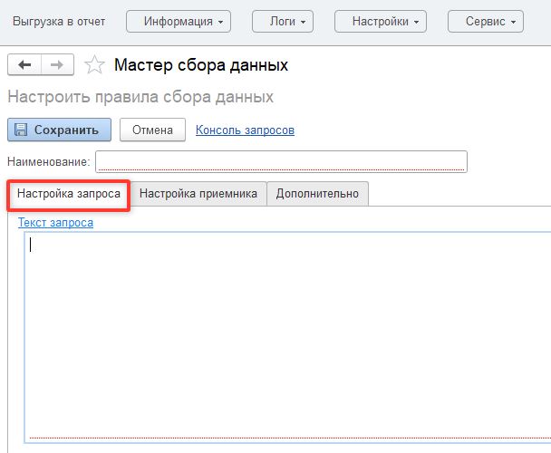Focus the Наименование input field
551x453 pixels.
pos(281,161)
